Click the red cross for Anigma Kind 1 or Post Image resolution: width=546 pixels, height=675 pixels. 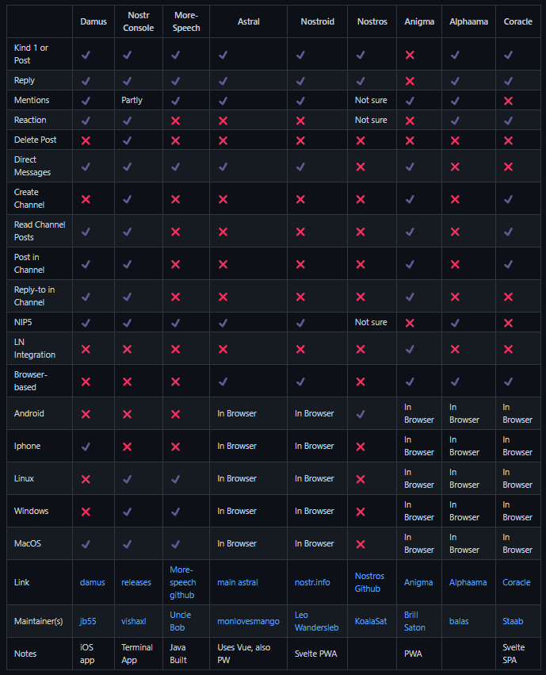click(410, 55)
